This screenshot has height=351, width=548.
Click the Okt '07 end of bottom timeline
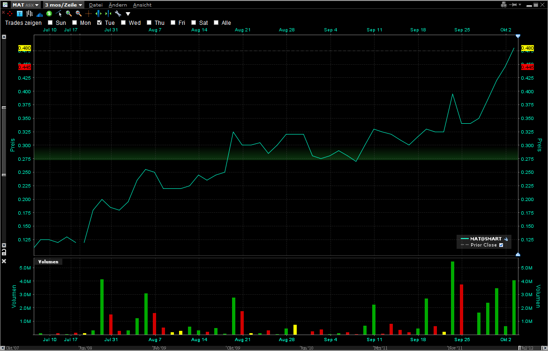point(12,348)
